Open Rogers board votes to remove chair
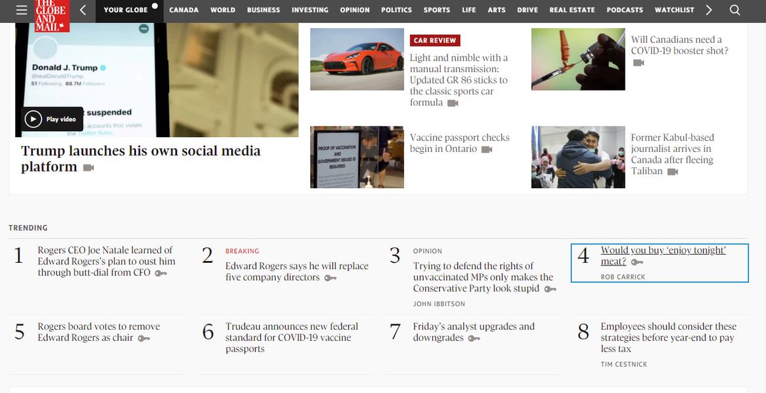 coord(98,332)
